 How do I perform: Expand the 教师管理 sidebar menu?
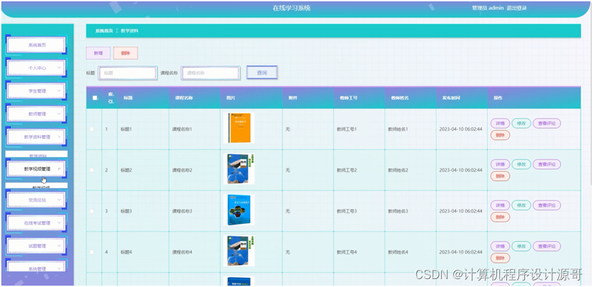(x=36, y=114)
